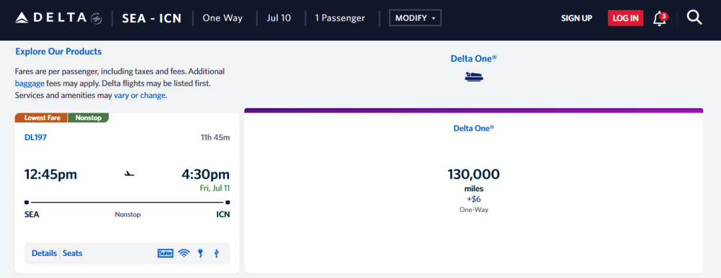Click the power outlet amenity icon
This screenshot has height=278, width=721.
point(200,253)
